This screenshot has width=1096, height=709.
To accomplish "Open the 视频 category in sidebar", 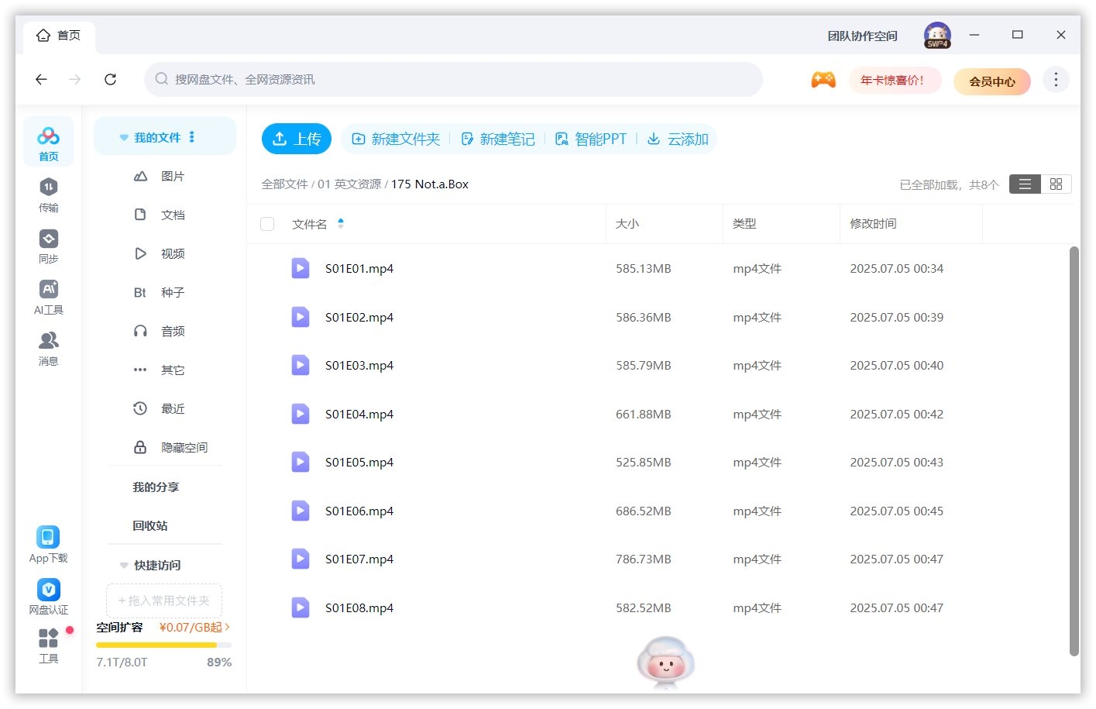I will pyautogui.click(x=172, y=253).
